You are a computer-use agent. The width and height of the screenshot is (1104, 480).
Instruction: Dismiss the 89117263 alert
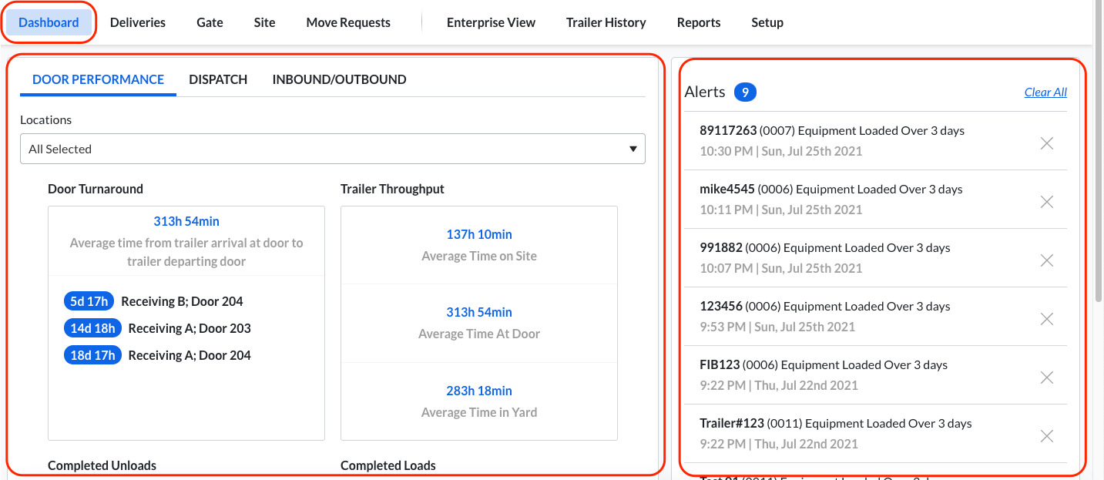(x=1046, y=143)
